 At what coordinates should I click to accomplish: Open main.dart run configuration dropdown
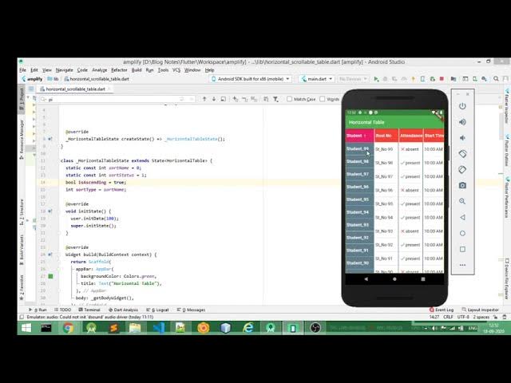coord(316,79)
